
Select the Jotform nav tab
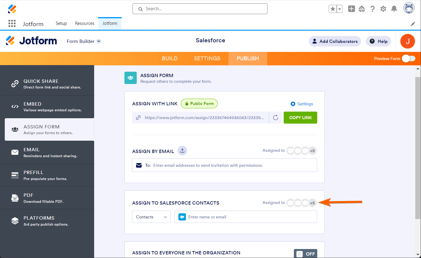click(110, 23)
